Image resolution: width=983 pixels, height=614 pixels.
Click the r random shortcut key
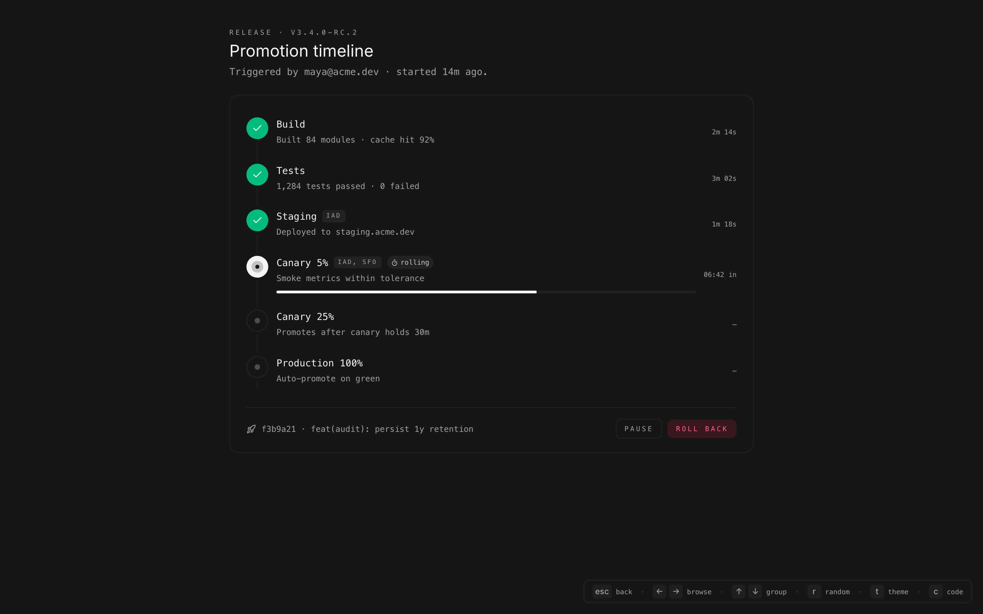[x=814, y=592]
